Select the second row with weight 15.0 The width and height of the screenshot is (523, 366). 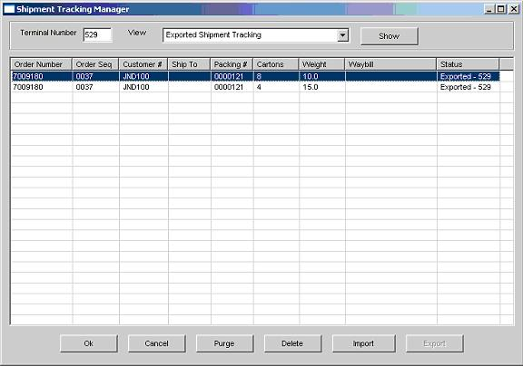[x=255, y=87]
